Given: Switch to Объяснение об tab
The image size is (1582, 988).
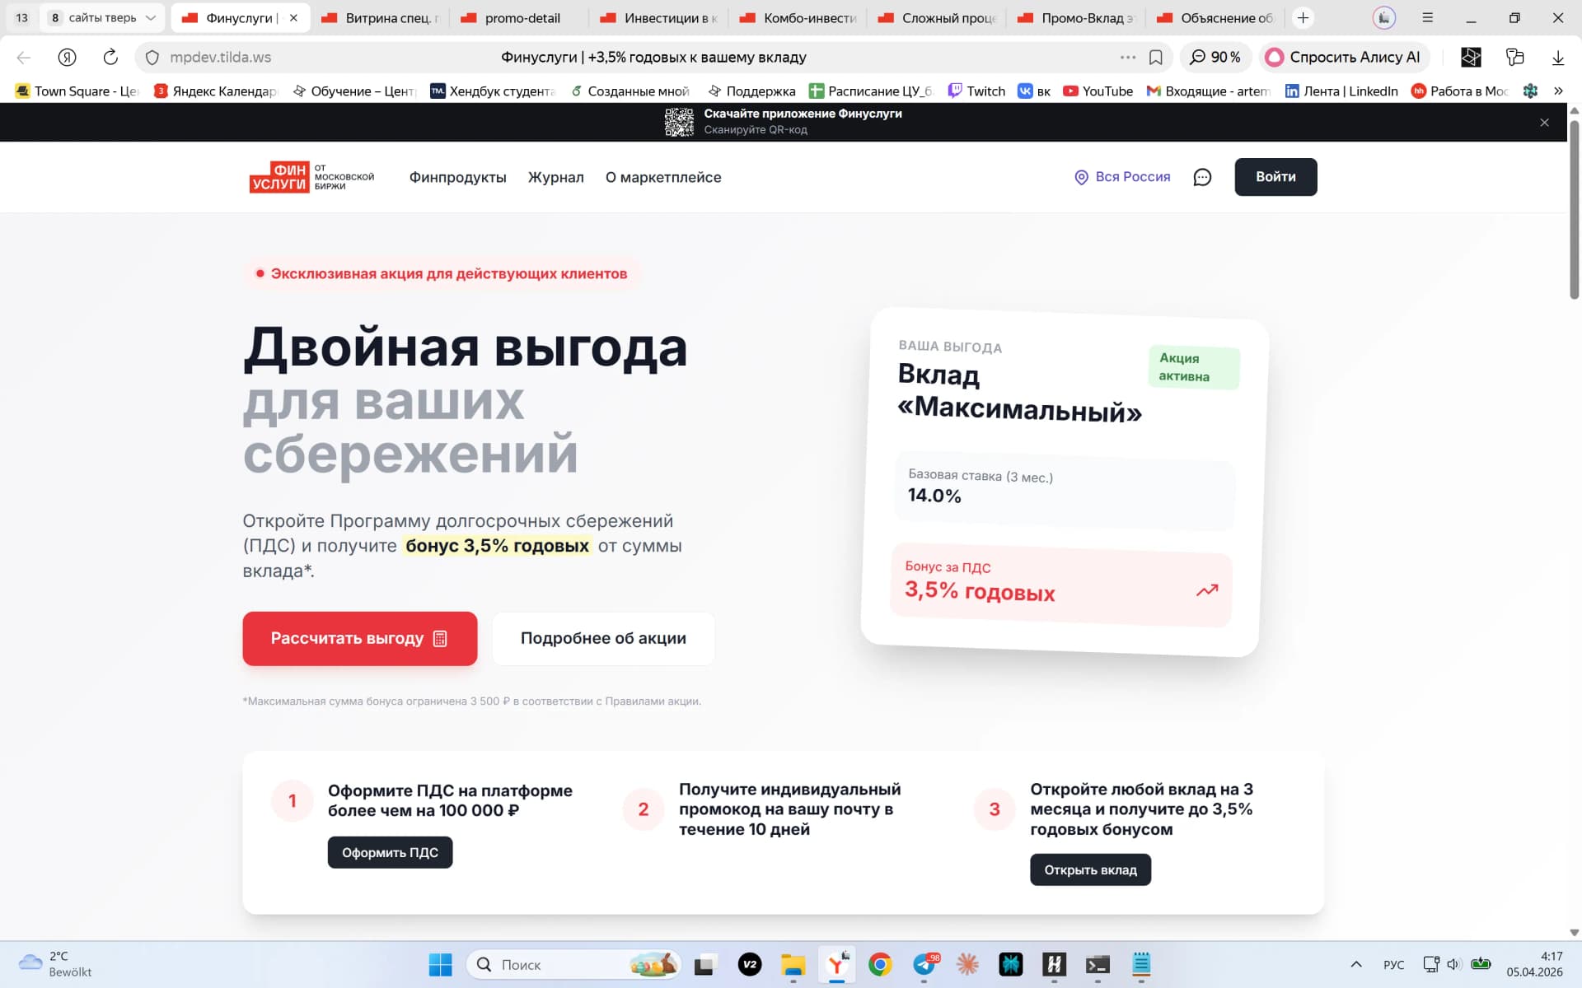Looking at the screenshot, I should tap(1217, 17).
